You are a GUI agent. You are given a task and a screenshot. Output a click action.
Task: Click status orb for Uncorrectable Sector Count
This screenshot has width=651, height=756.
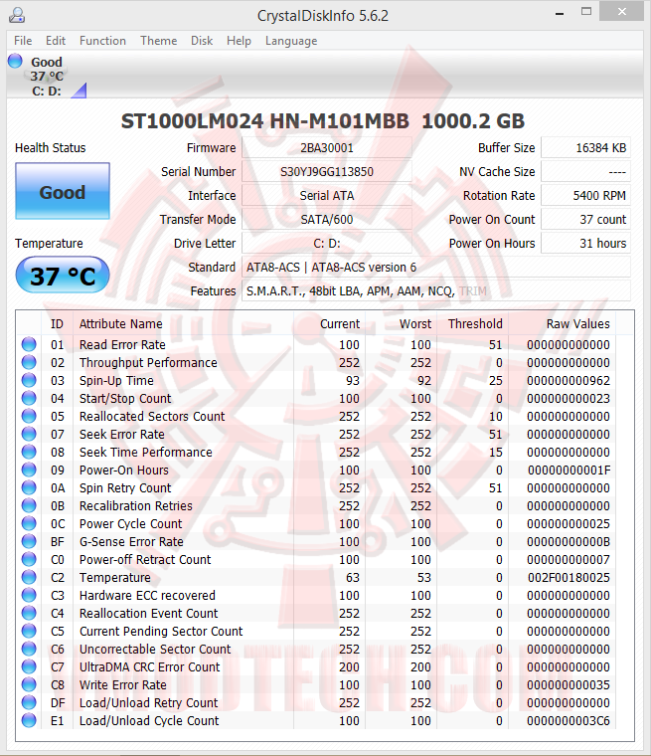coord(29,649)
